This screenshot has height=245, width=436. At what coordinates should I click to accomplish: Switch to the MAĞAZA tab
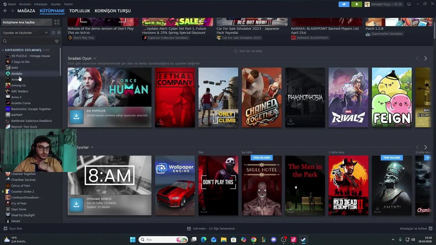[x=26, y=11]
